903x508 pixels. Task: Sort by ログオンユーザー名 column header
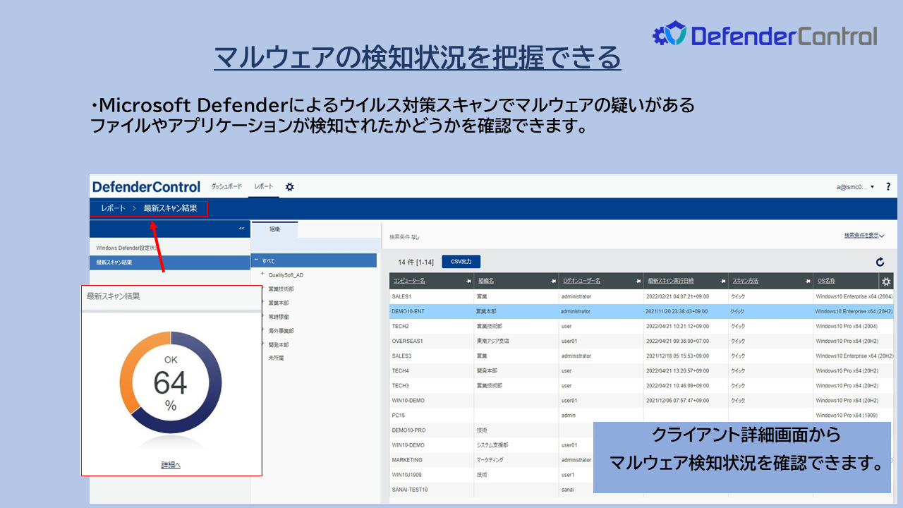coord(581,281)
